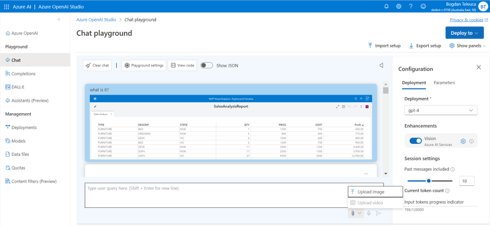Click the SalesAnalysisReport image in chat
Viewport: 490px width, 227px height.
[x=231, y=126]
